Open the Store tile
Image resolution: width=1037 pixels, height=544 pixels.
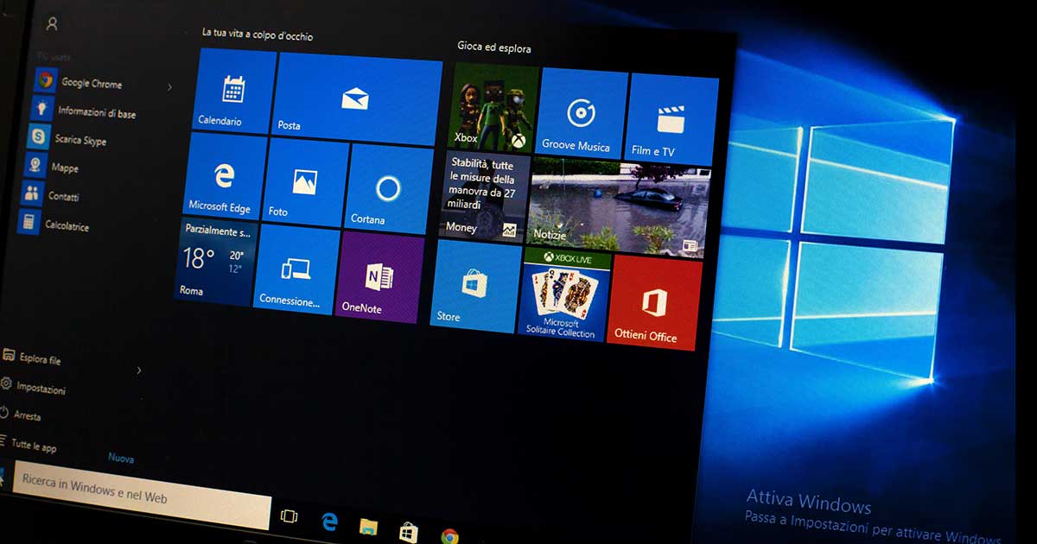tap(476, 287)
